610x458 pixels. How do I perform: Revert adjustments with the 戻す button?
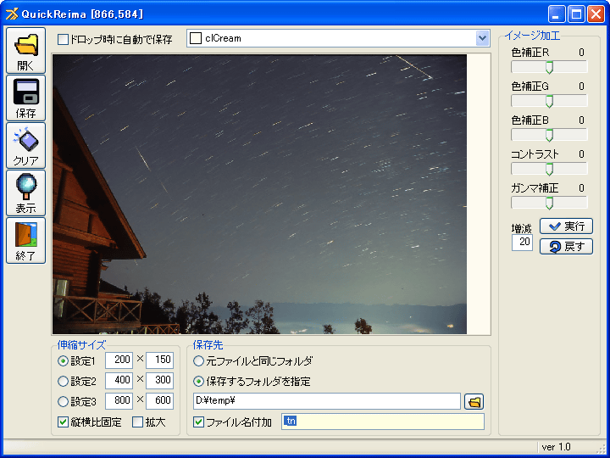coord(566,246)
